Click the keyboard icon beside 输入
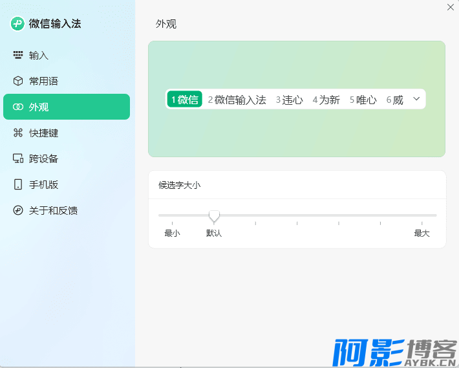The width and height of the screenshot is (459, 368). coord(18,56)
